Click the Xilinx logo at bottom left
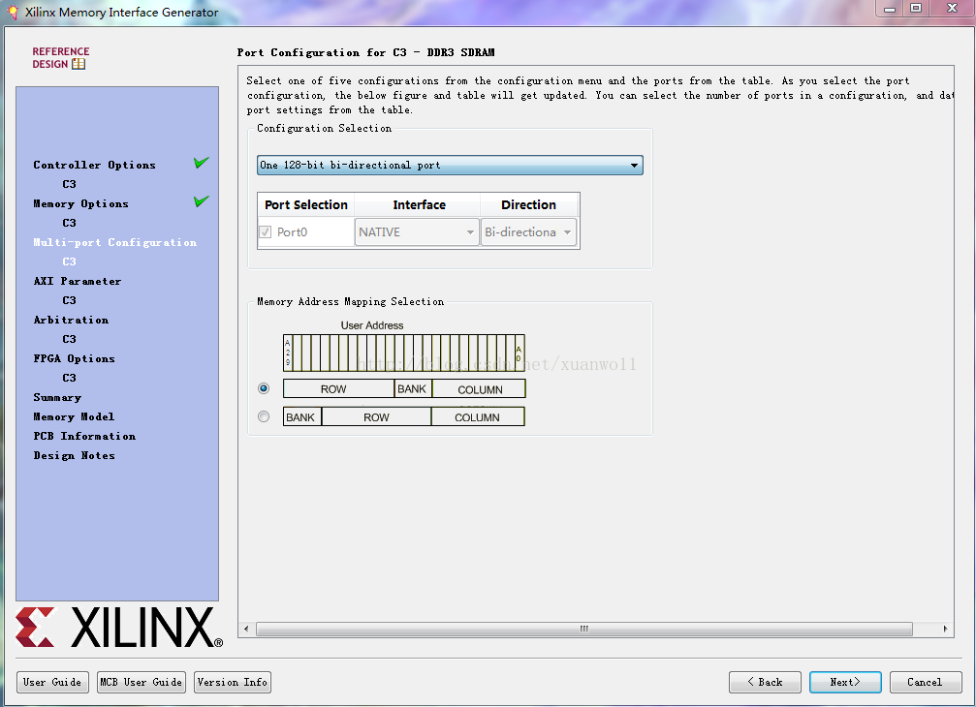 point(119,628)
